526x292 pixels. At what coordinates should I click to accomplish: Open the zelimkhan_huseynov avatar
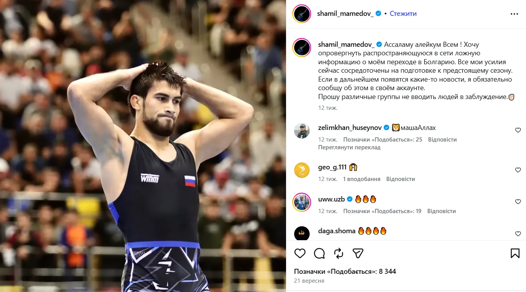[302, 131]
